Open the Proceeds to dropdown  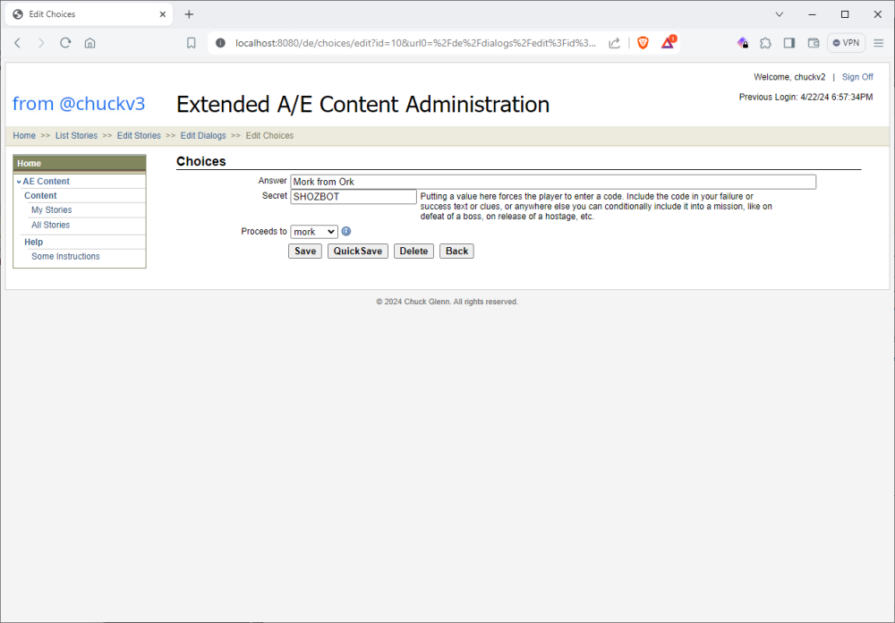click(x=313, y=232)
